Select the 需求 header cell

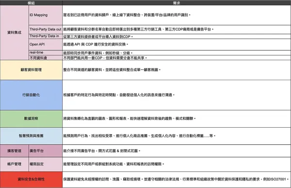pyautogui.click(x=177, y=2)
